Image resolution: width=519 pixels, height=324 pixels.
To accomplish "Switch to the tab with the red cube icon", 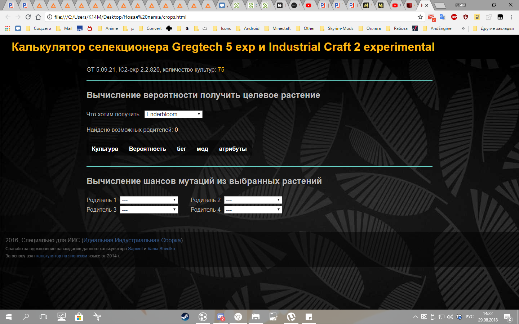I will tap(409, 5).
